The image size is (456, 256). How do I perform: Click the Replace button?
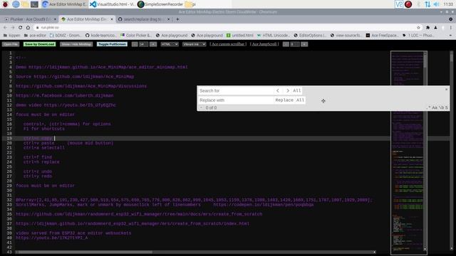point(284,100)
